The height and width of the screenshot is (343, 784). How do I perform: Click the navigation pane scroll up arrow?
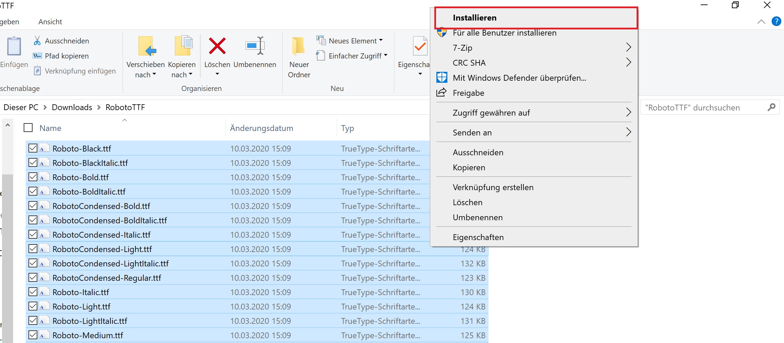[x=8, y=125]
